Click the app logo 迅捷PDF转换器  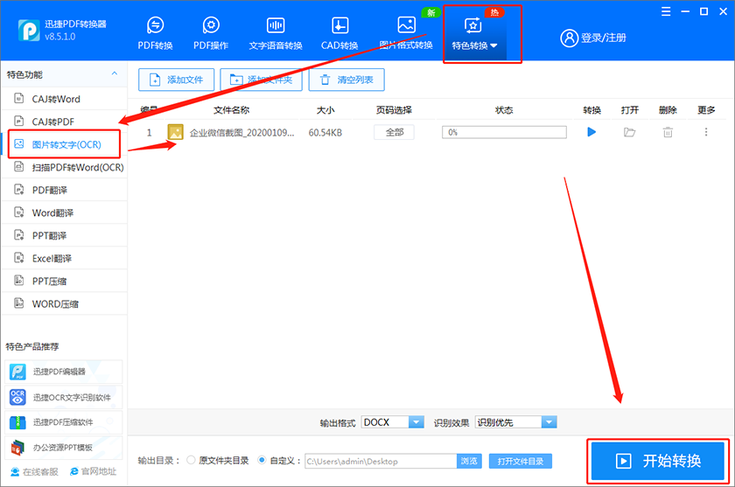(29, 31)
